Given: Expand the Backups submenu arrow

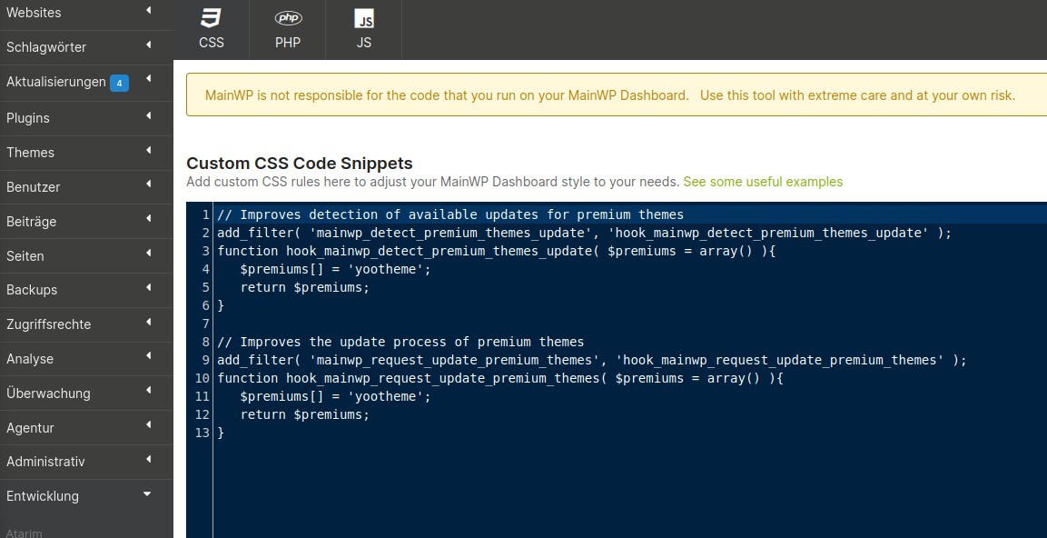Looking at the screenshot, I should (x=148, y=288).
